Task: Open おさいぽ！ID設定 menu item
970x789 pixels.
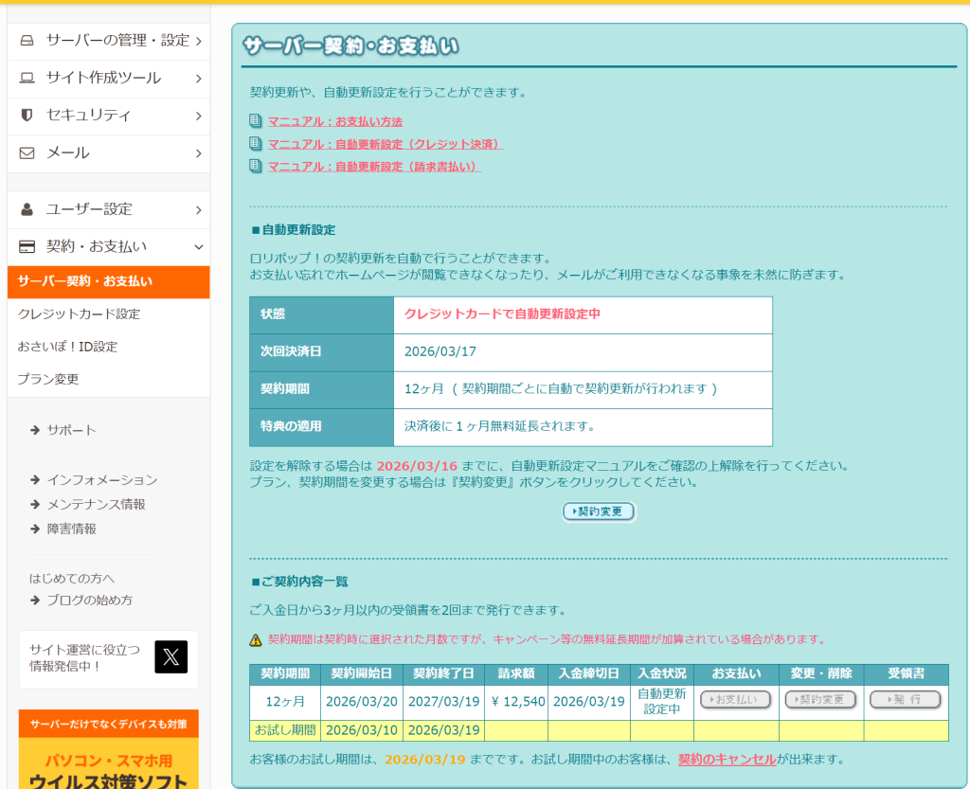Action: click(x=67, y=347)
